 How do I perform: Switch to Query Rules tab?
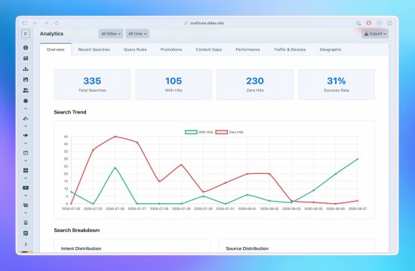pos(135,50)
